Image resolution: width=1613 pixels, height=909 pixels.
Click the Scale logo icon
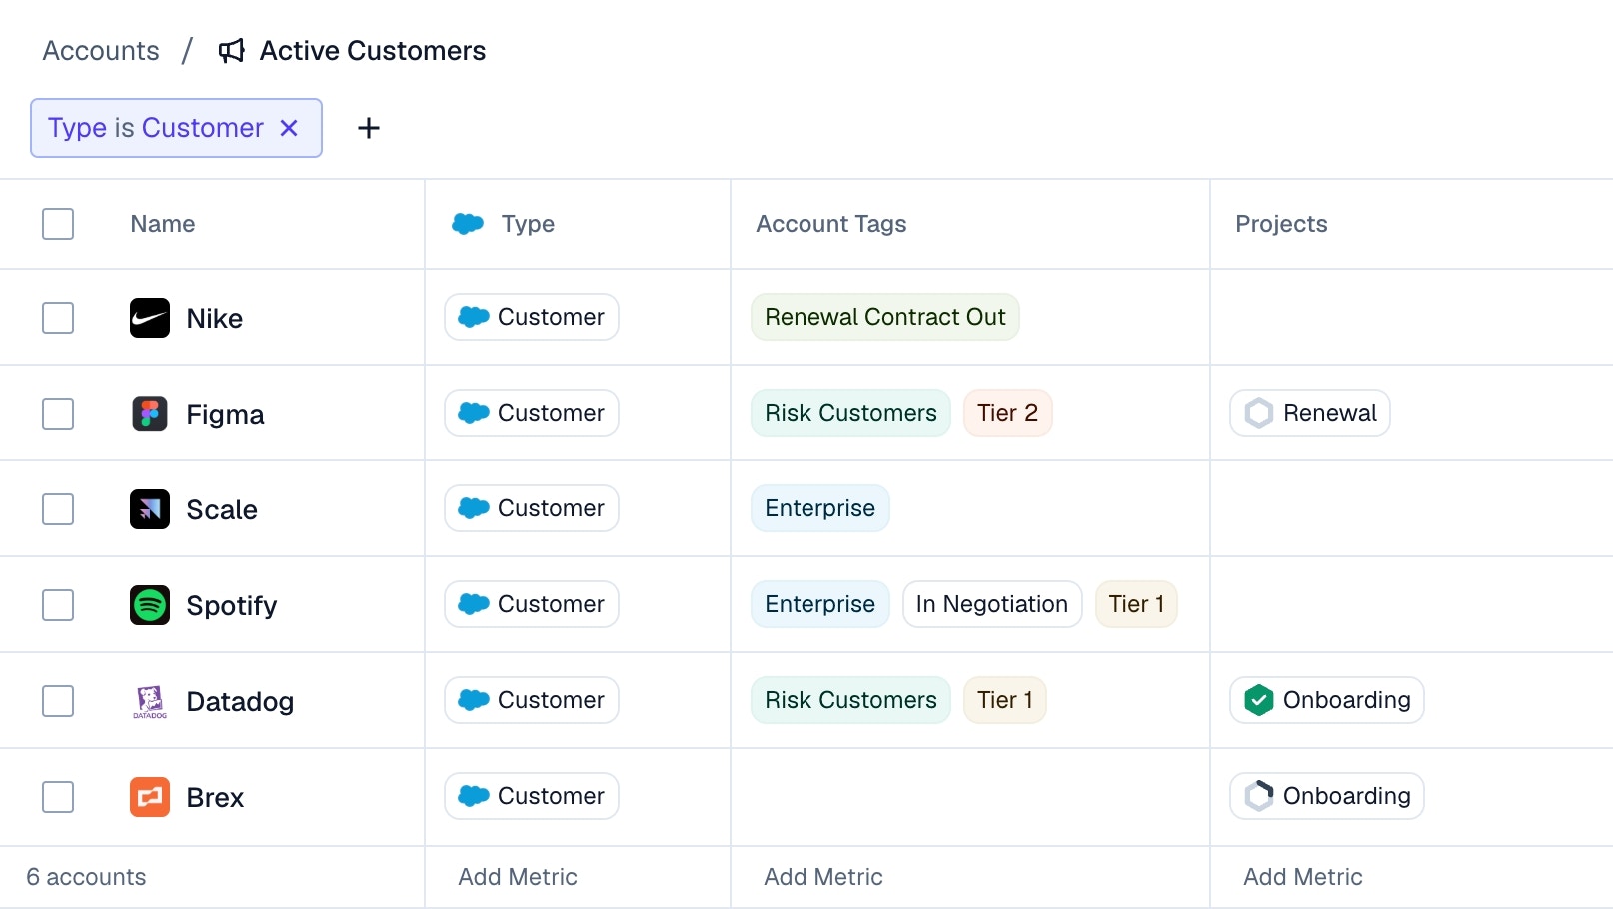(150, 509)
